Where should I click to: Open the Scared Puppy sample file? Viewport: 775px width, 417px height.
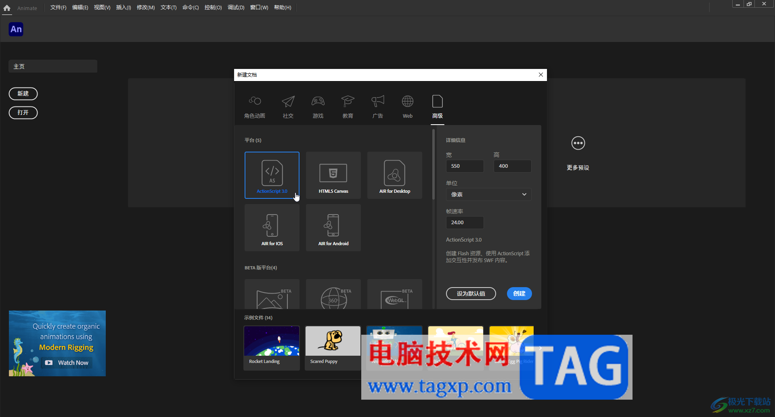(x=333, y=348)
